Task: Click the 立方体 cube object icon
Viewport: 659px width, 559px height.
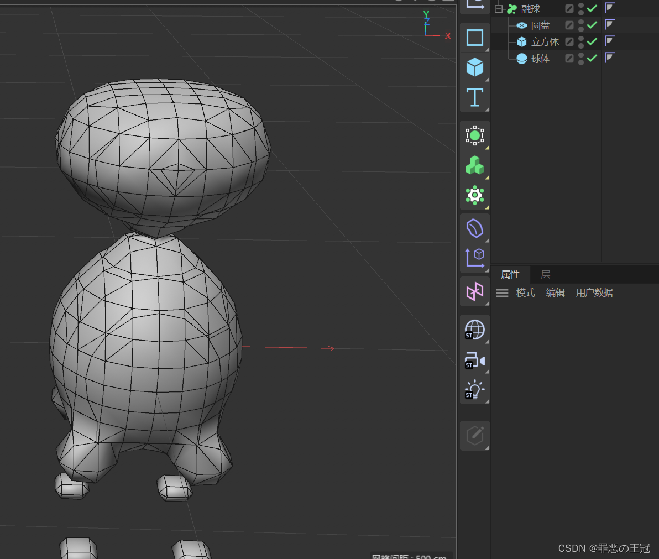Action: click(x=521, y=41)
